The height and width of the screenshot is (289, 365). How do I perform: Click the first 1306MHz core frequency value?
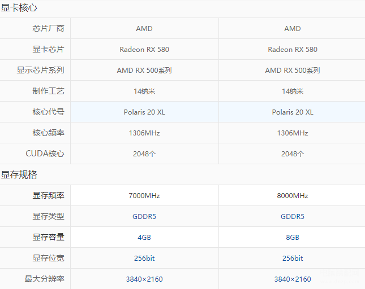[x=144, y=133]
